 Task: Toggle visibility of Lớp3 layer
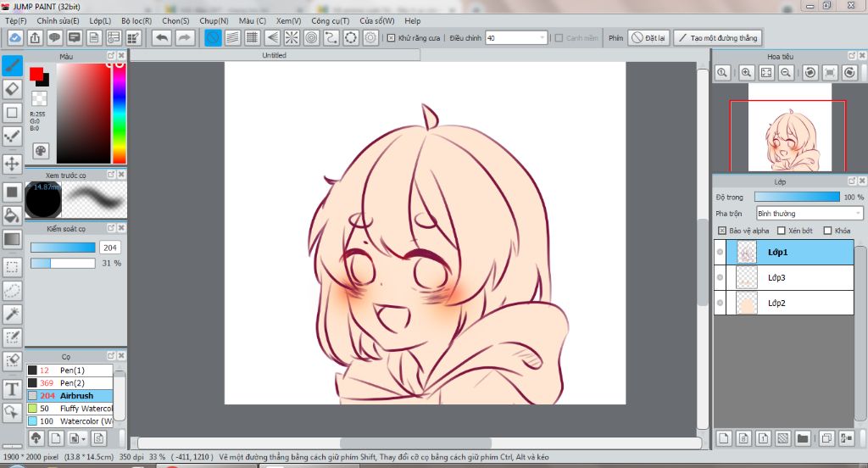click(720, 277)
